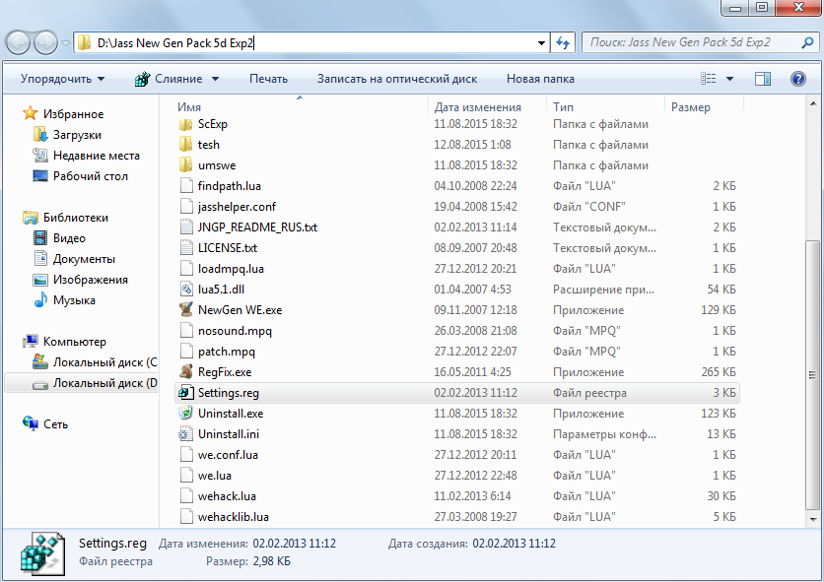Select the tesh folder icon
The width and height of the screenshot is (824, 582).
186,145
